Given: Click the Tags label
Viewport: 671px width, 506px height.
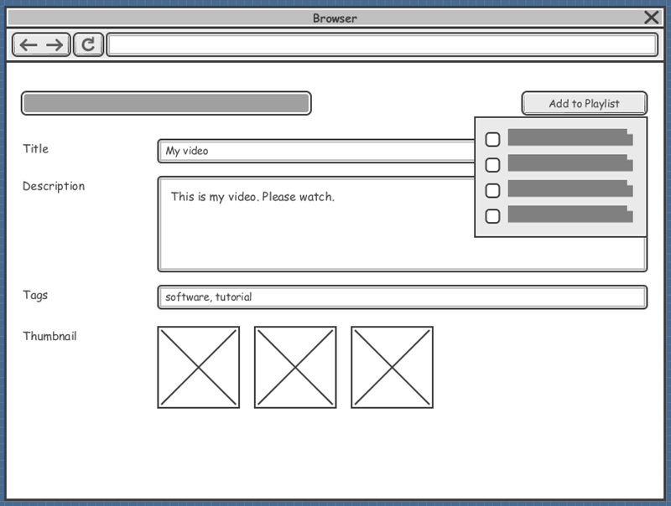Looking at the screenshot, I should pos(35,296).
